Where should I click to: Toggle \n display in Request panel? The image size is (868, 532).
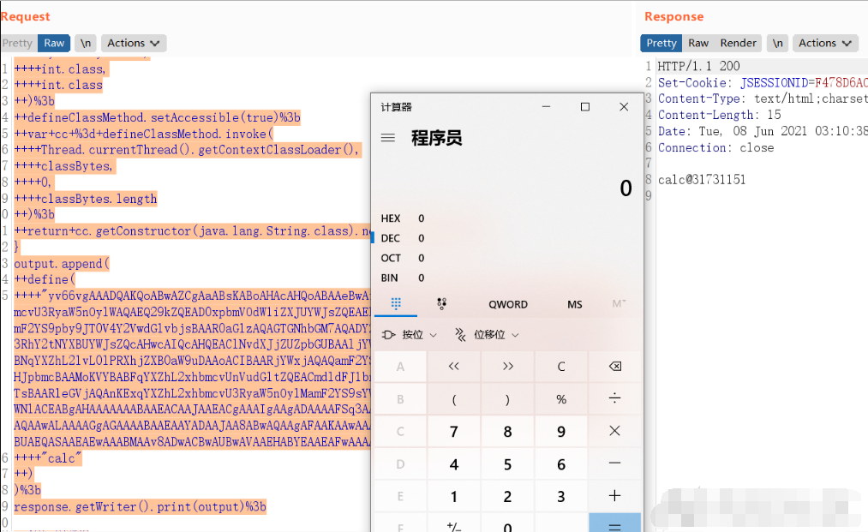tap(85, 43)
